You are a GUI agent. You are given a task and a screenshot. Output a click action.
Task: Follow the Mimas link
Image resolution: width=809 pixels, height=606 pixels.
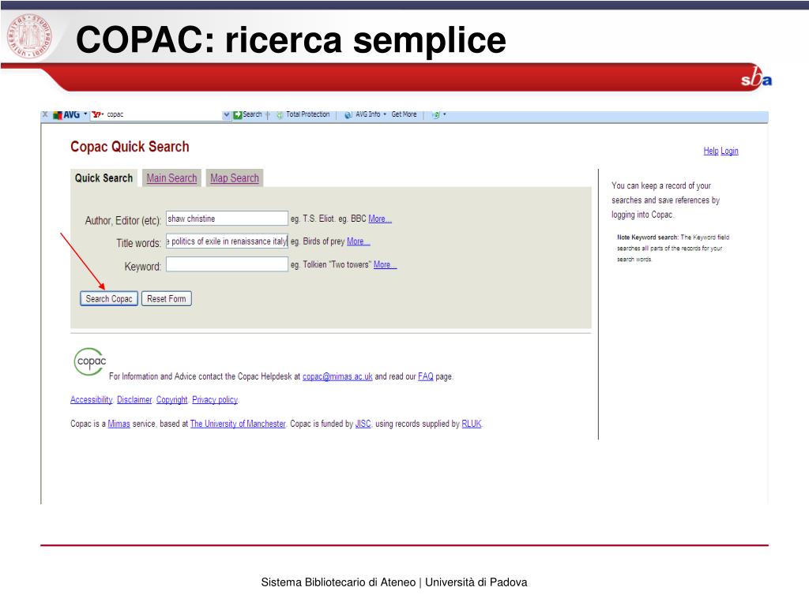(119, 424)
